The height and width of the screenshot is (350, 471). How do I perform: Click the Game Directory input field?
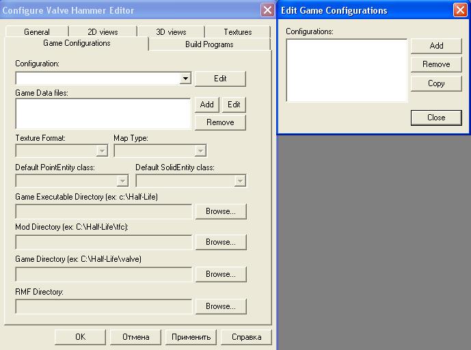pyautogui.click(x=104, y=274)
